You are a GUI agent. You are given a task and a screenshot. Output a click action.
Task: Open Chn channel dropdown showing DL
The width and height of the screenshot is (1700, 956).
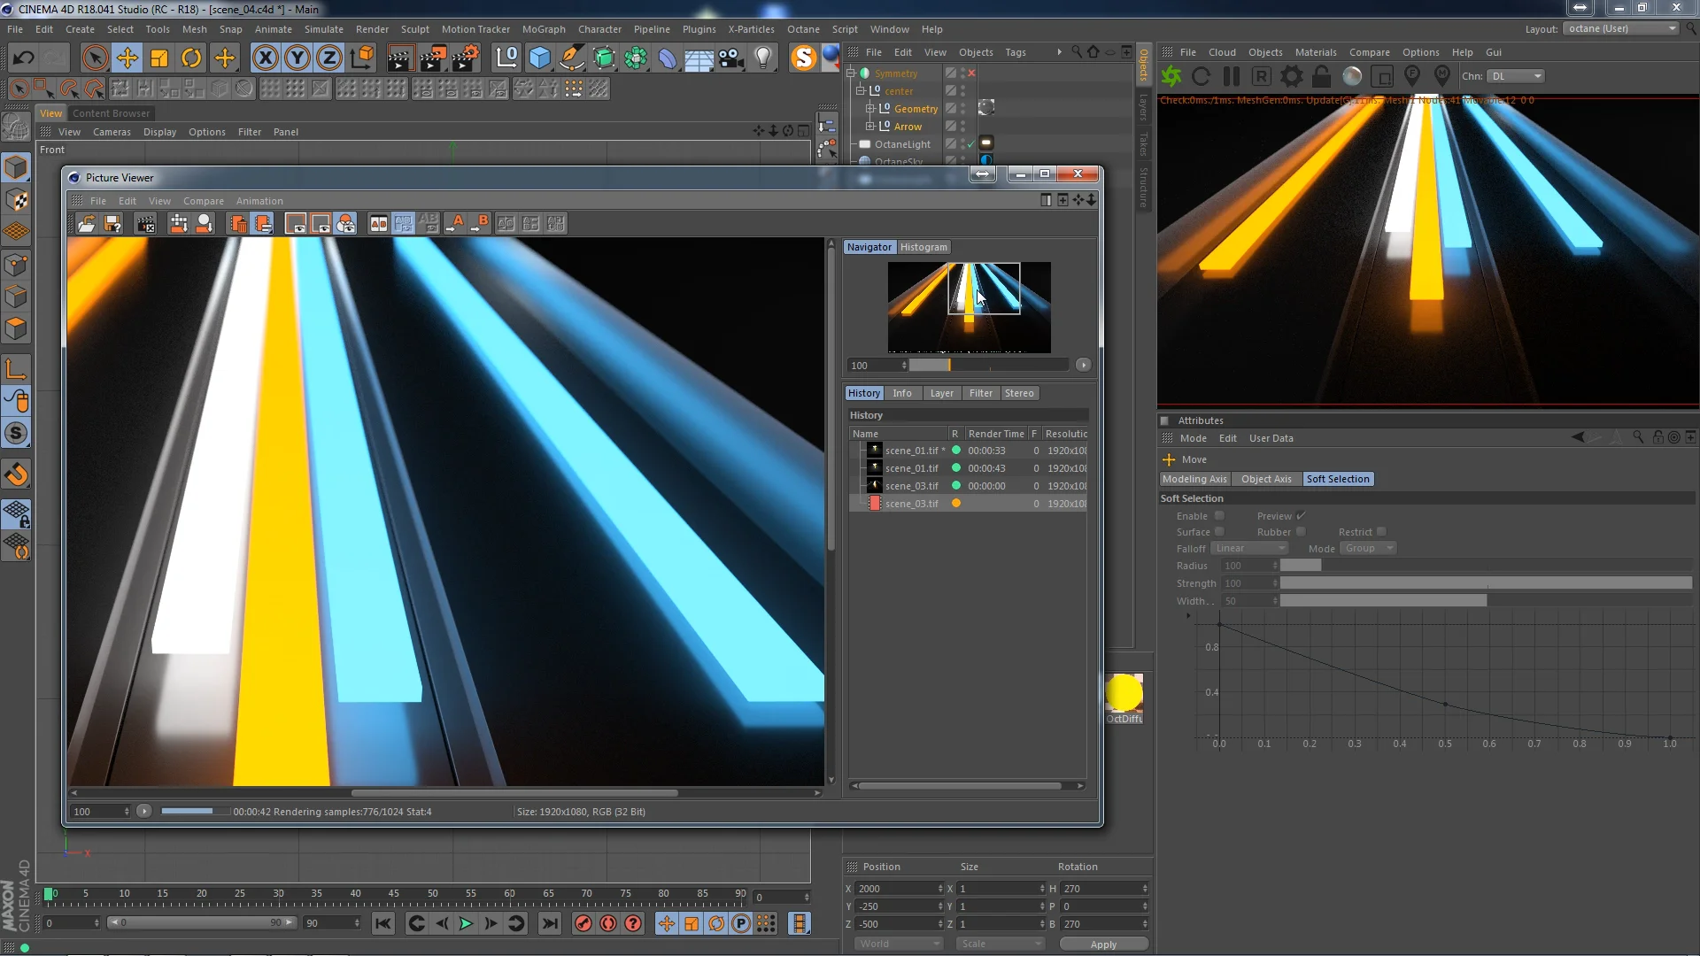(1516, 76)
